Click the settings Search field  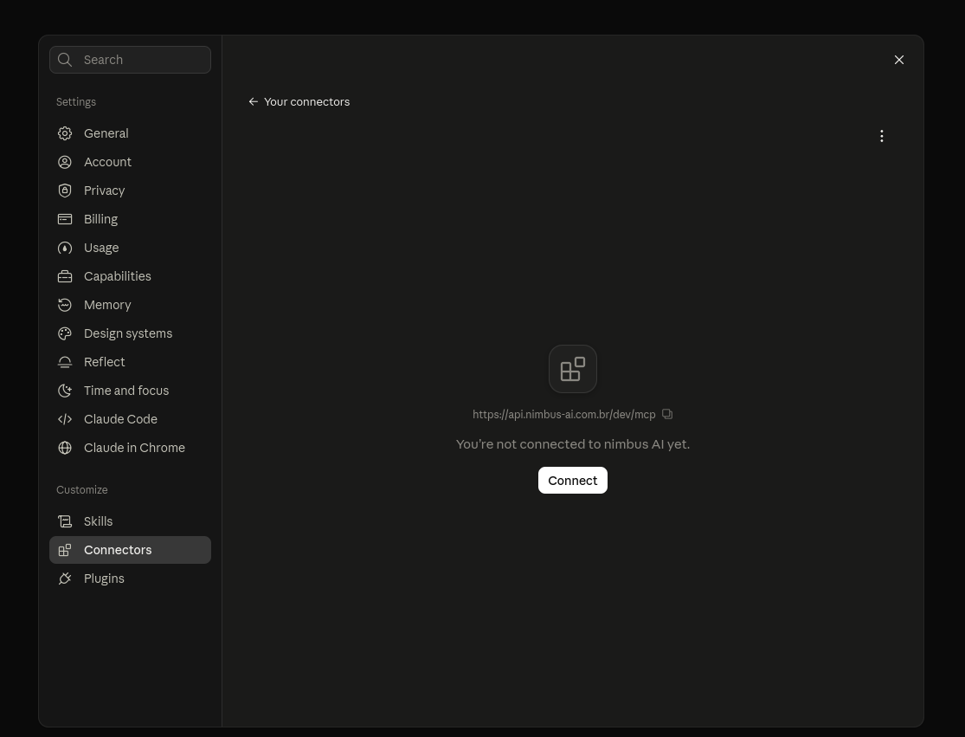pyautogui.click(x=130, y=60)
